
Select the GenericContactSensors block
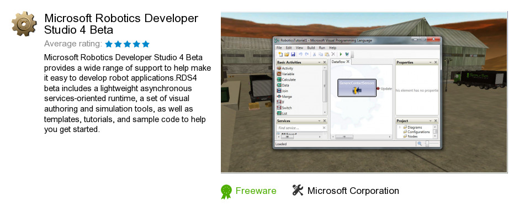(357, 88)
